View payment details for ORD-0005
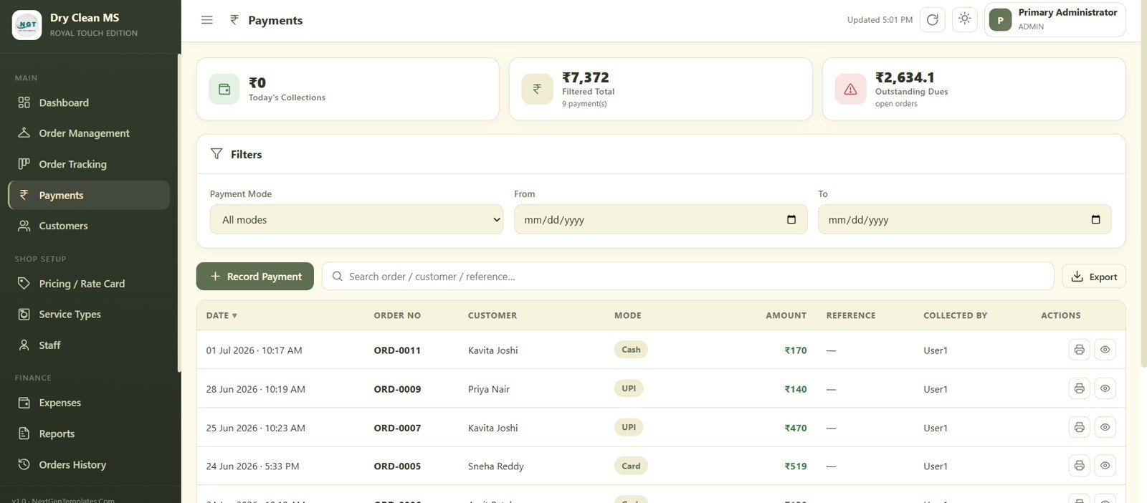The height and width of the screenshot is (503, 1147). tap(1105, 466)
